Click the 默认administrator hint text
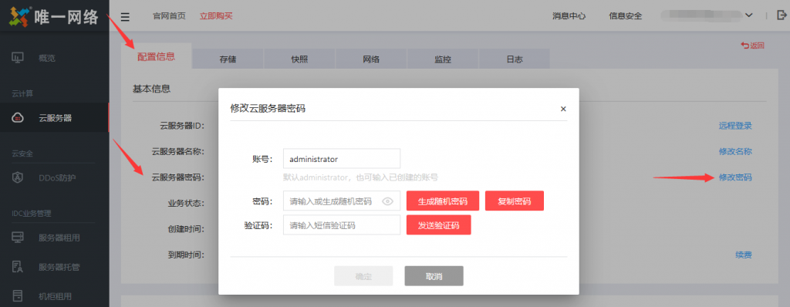This screenshot has height=307, width=790. [x=360, y=177]
